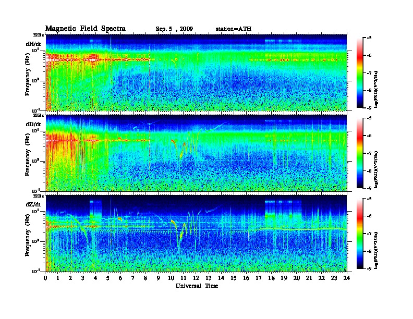The image size is (413, 319).
Task: Click hour tick label 8 on time axis
Action: [145, 278]
